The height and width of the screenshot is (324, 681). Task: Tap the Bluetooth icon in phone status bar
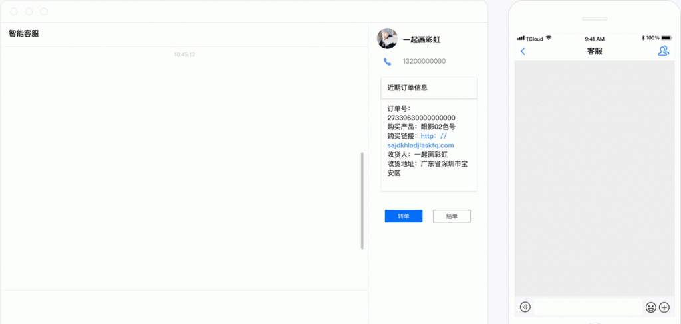tap(643, 38)
